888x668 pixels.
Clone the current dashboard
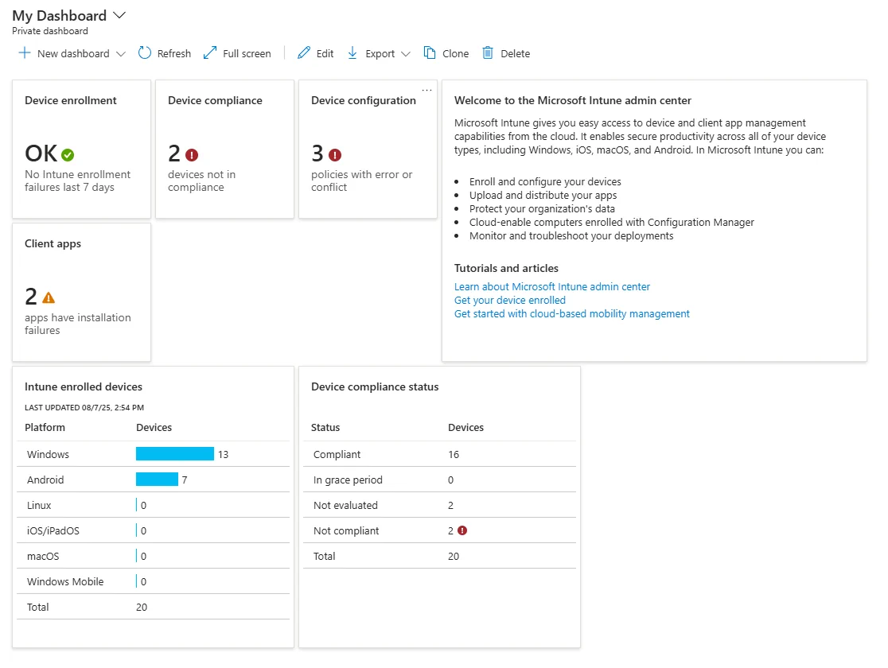(x=446, y=53)
